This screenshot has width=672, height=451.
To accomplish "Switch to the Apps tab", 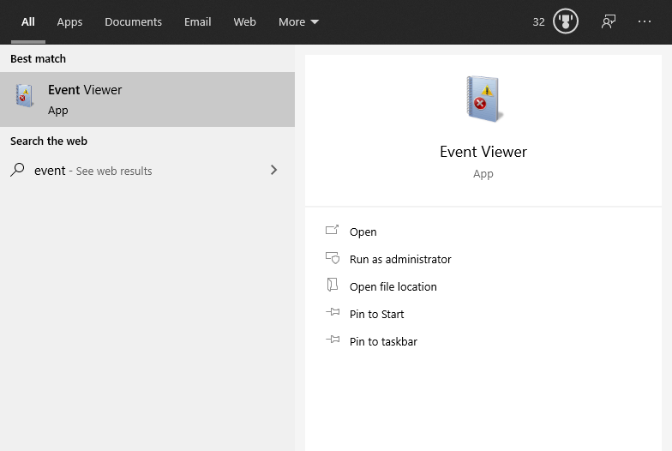I will click(x=69, y=22).
